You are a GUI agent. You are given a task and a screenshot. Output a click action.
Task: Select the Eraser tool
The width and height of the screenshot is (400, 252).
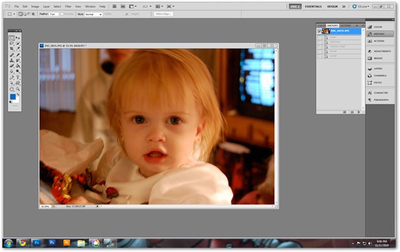12,66
